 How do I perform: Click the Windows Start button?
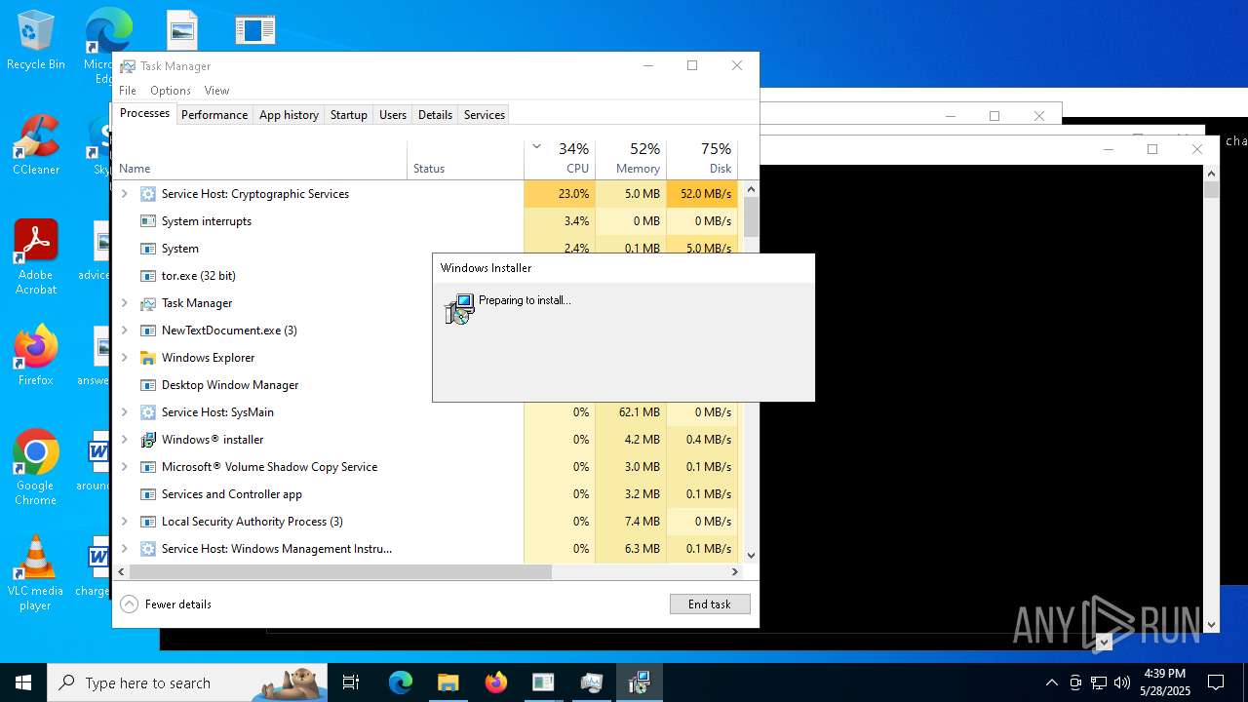click(x=23, y=682)
